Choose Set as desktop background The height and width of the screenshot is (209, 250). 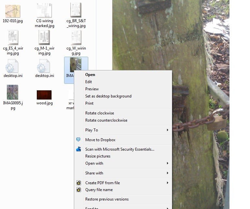pos(108,96)
